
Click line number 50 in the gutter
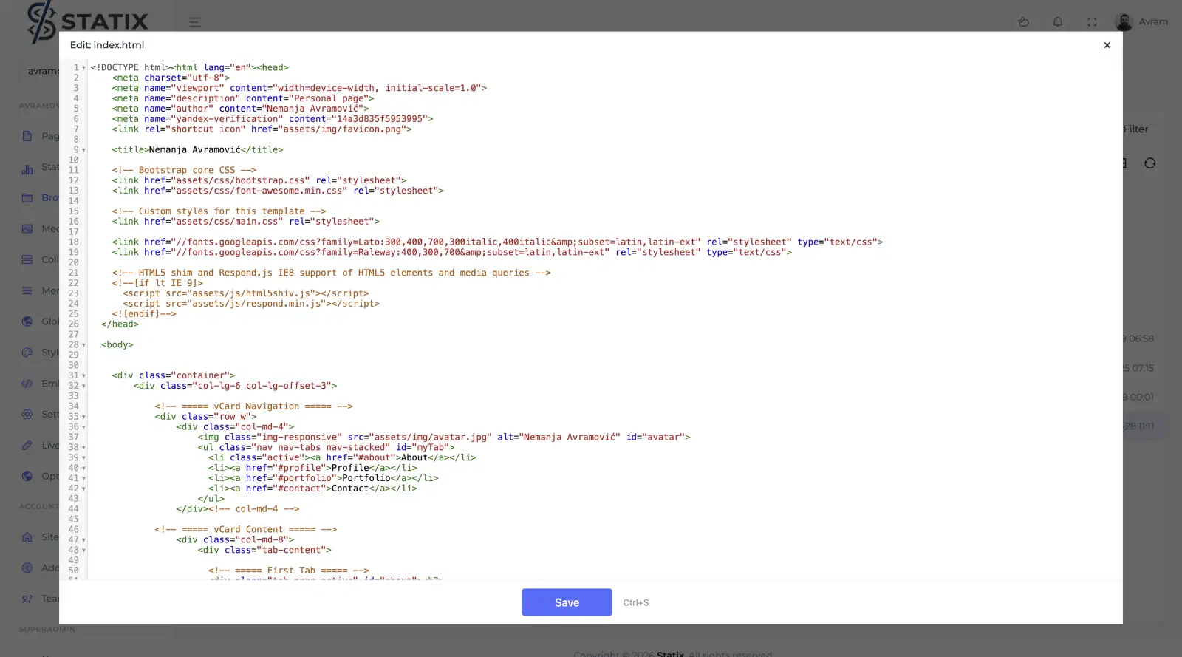click(74, 571)
